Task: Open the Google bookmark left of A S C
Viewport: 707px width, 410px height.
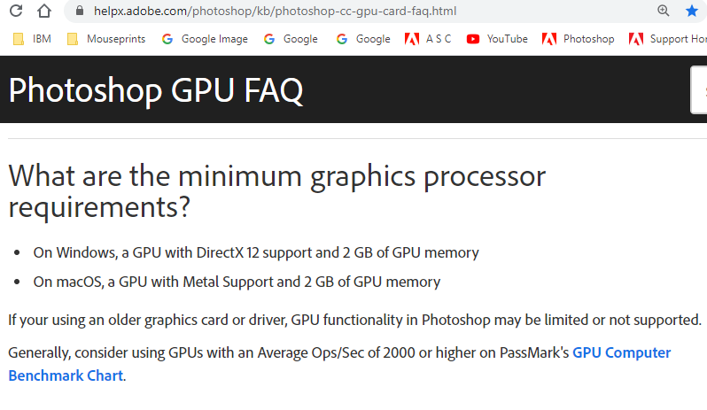Action: point(364,39)
